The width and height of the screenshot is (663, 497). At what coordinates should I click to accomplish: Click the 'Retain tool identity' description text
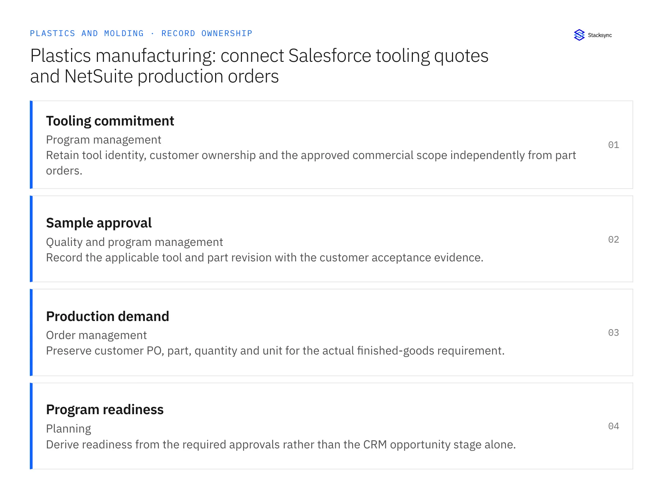[x=311, y=163]
